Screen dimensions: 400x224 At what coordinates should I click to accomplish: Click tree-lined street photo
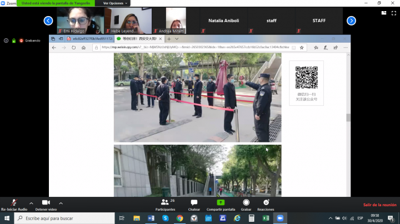tap(197, 171)
